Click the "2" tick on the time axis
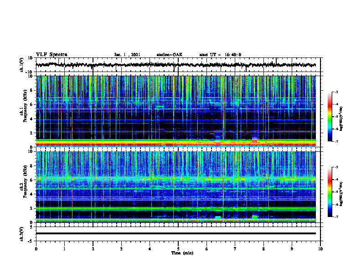Image resolution: width=361 pixels, height=279 pixels. click(93, 249)
